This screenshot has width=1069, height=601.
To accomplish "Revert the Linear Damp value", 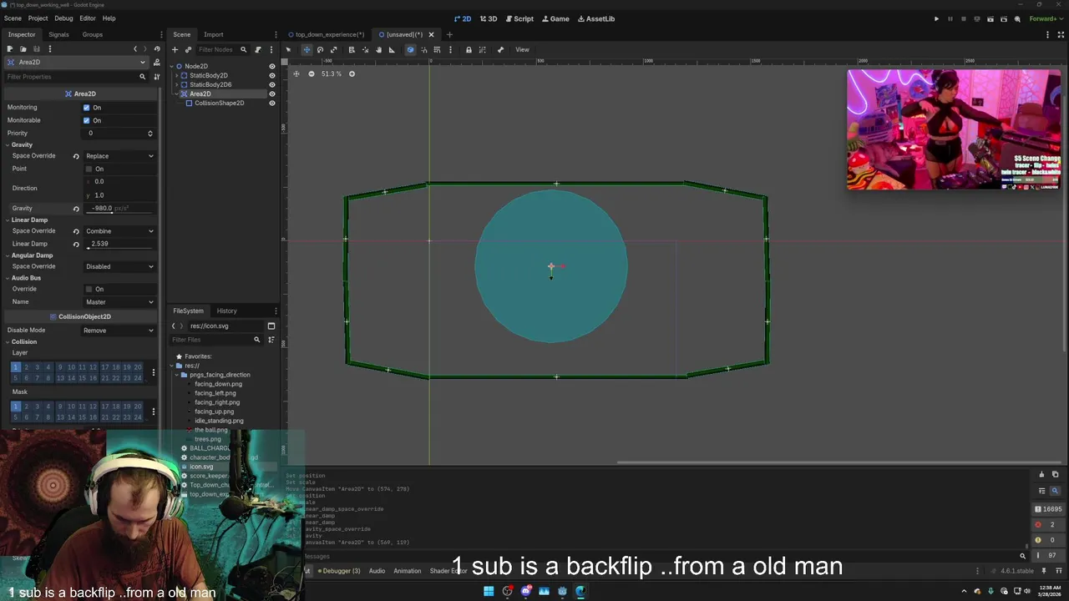I will [76, 244].
